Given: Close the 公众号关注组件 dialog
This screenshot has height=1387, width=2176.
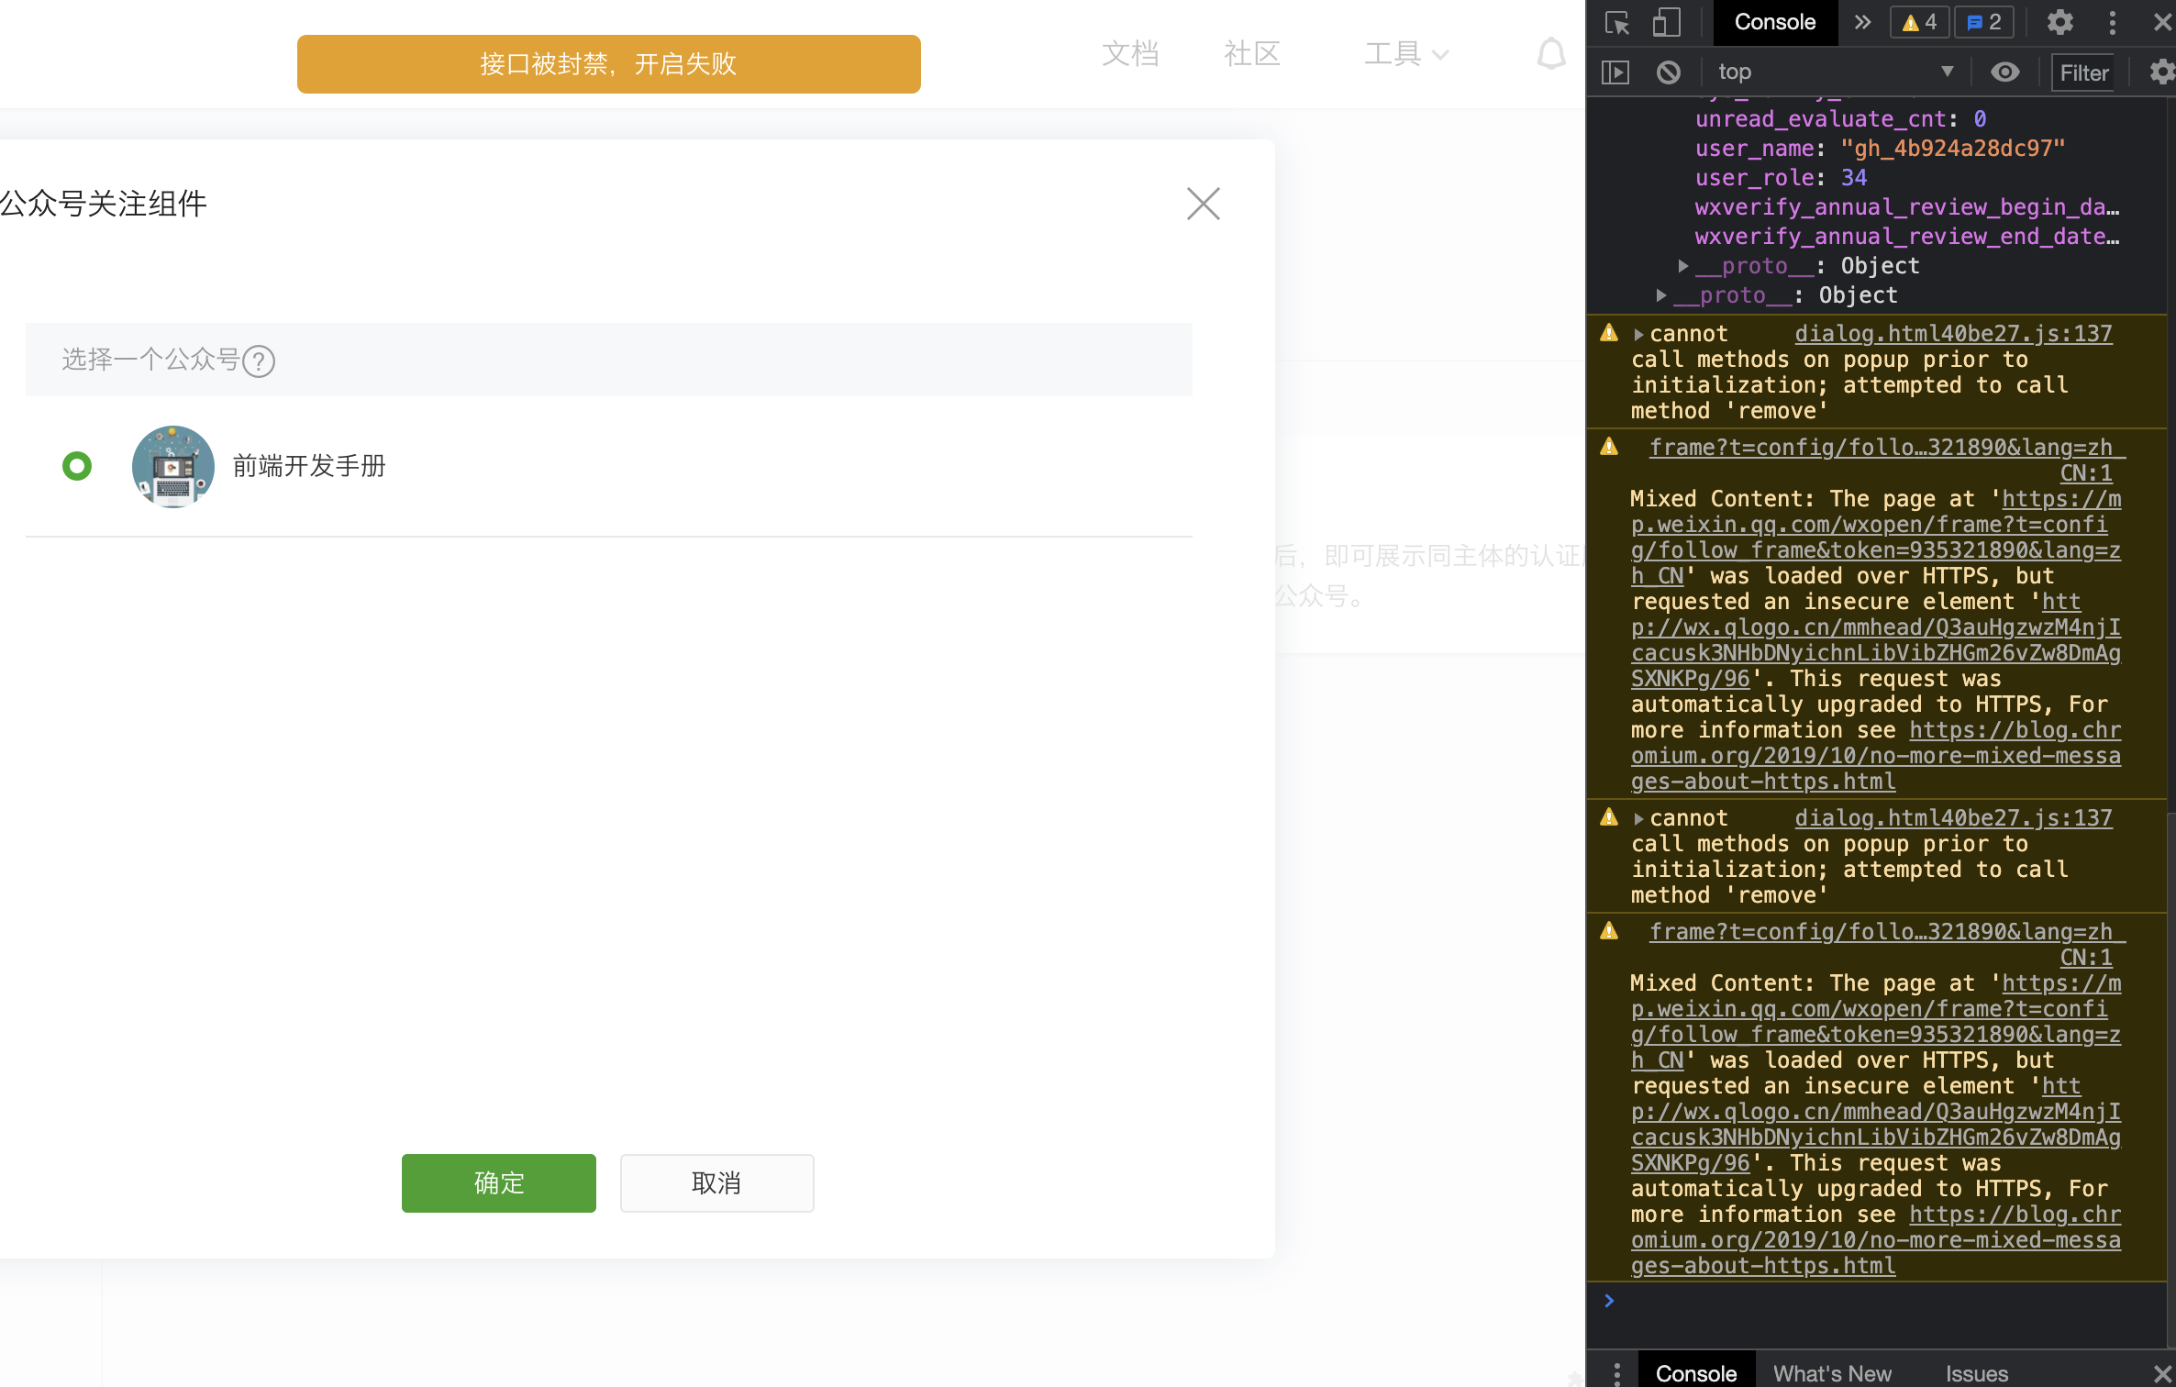Looking at the screenshot, I should click(1203, 204).
